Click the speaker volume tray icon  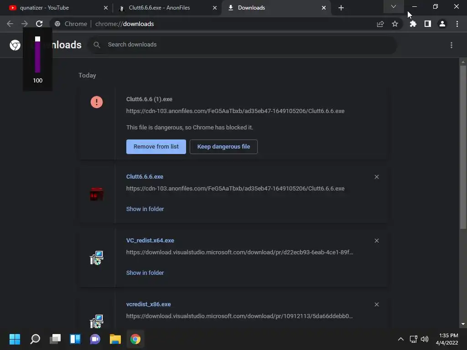pyautogui.click(x=425, y=339)
